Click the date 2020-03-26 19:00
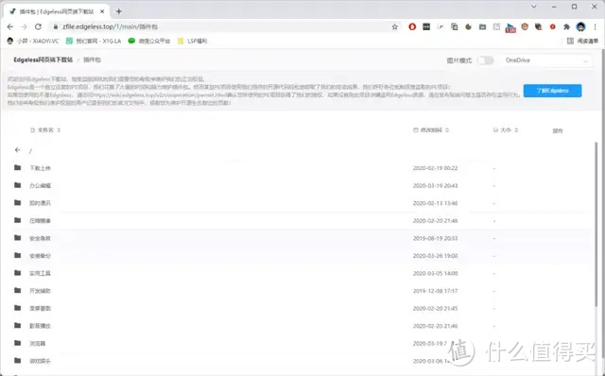Image resolution: width=605 pixels, height=376 pixels. [x=435, y=256]
